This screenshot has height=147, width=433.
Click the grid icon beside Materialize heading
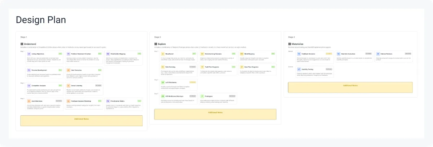289,44
